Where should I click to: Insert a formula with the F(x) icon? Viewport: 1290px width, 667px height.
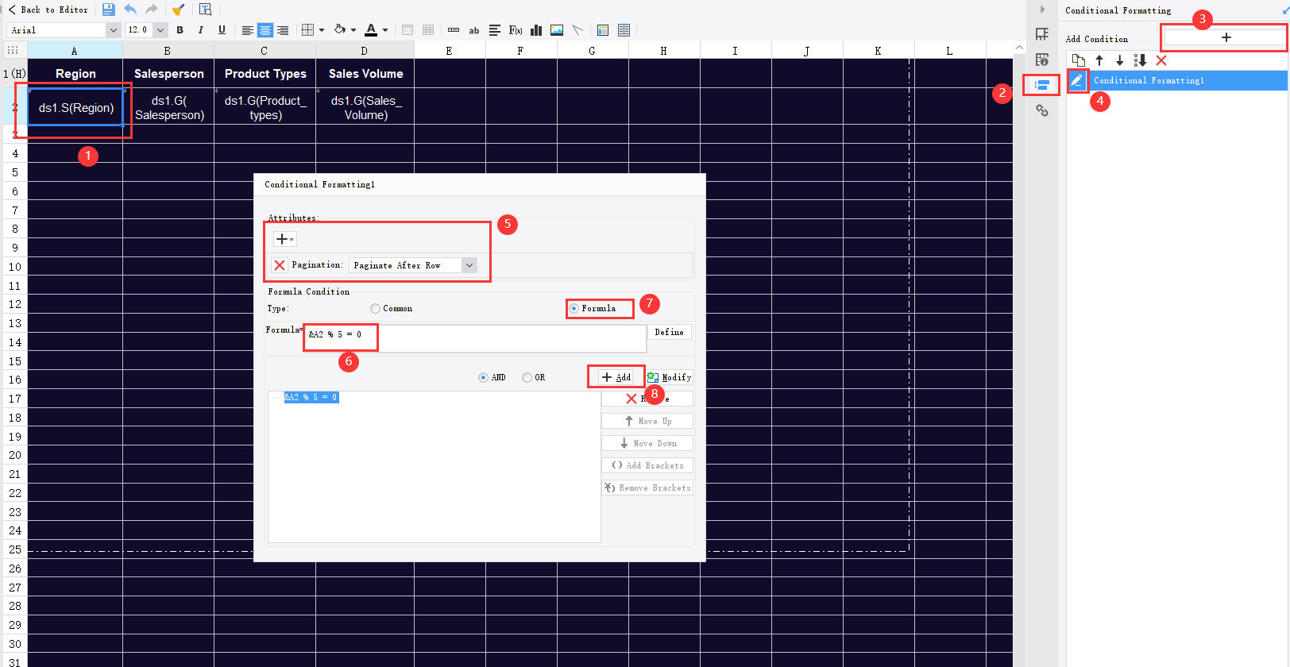pyautogui.click(x=516, y=30)
